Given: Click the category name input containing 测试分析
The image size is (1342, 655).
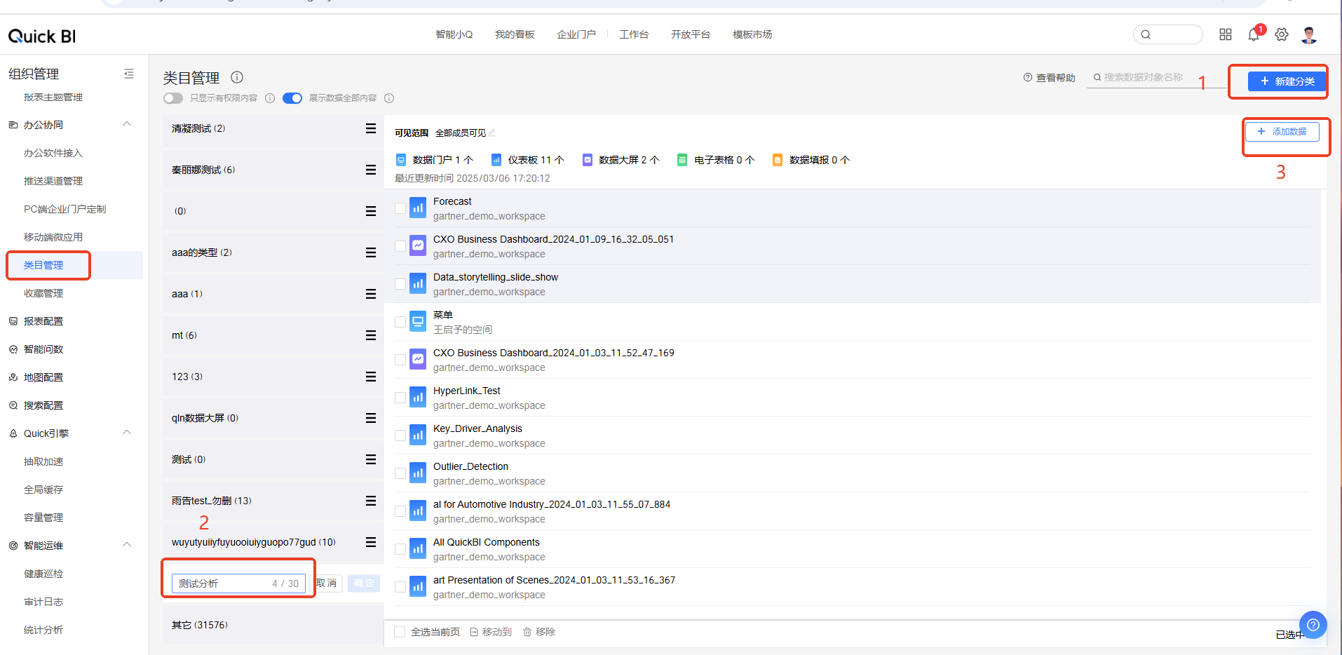Looking at the screenshot, I should [221, 583].
